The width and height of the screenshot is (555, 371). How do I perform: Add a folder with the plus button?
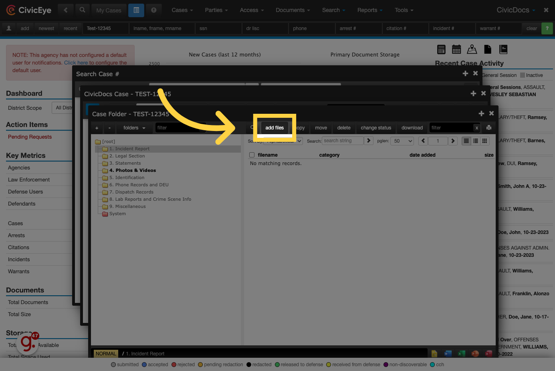tap(97, 128)
